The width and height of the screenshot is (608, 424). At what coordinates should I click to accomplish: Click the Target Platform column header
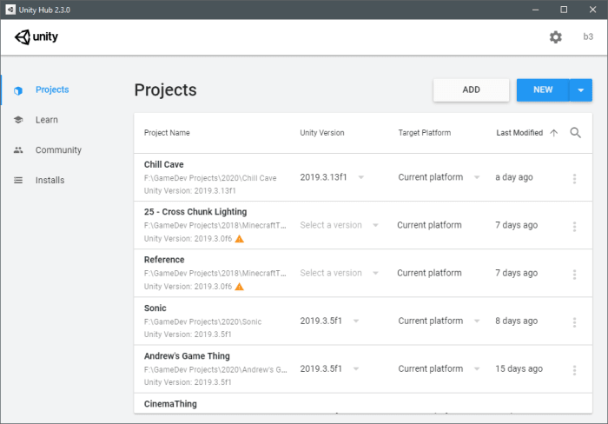click(424, 133)
